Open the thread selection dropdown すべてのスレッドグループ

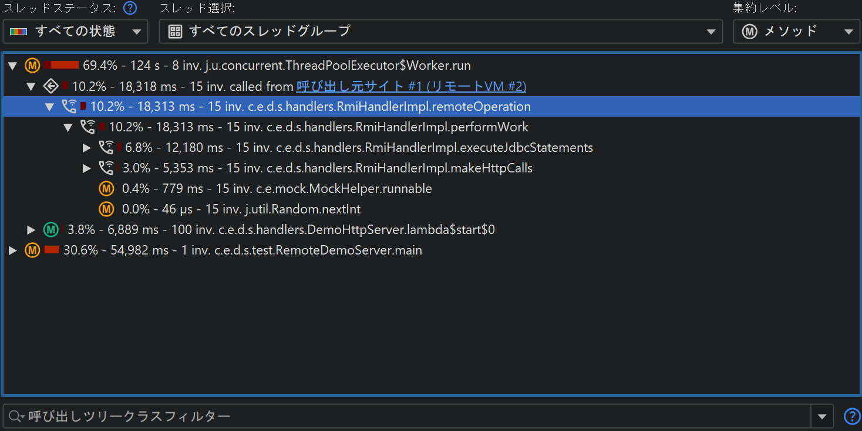(x=440, y=31)
